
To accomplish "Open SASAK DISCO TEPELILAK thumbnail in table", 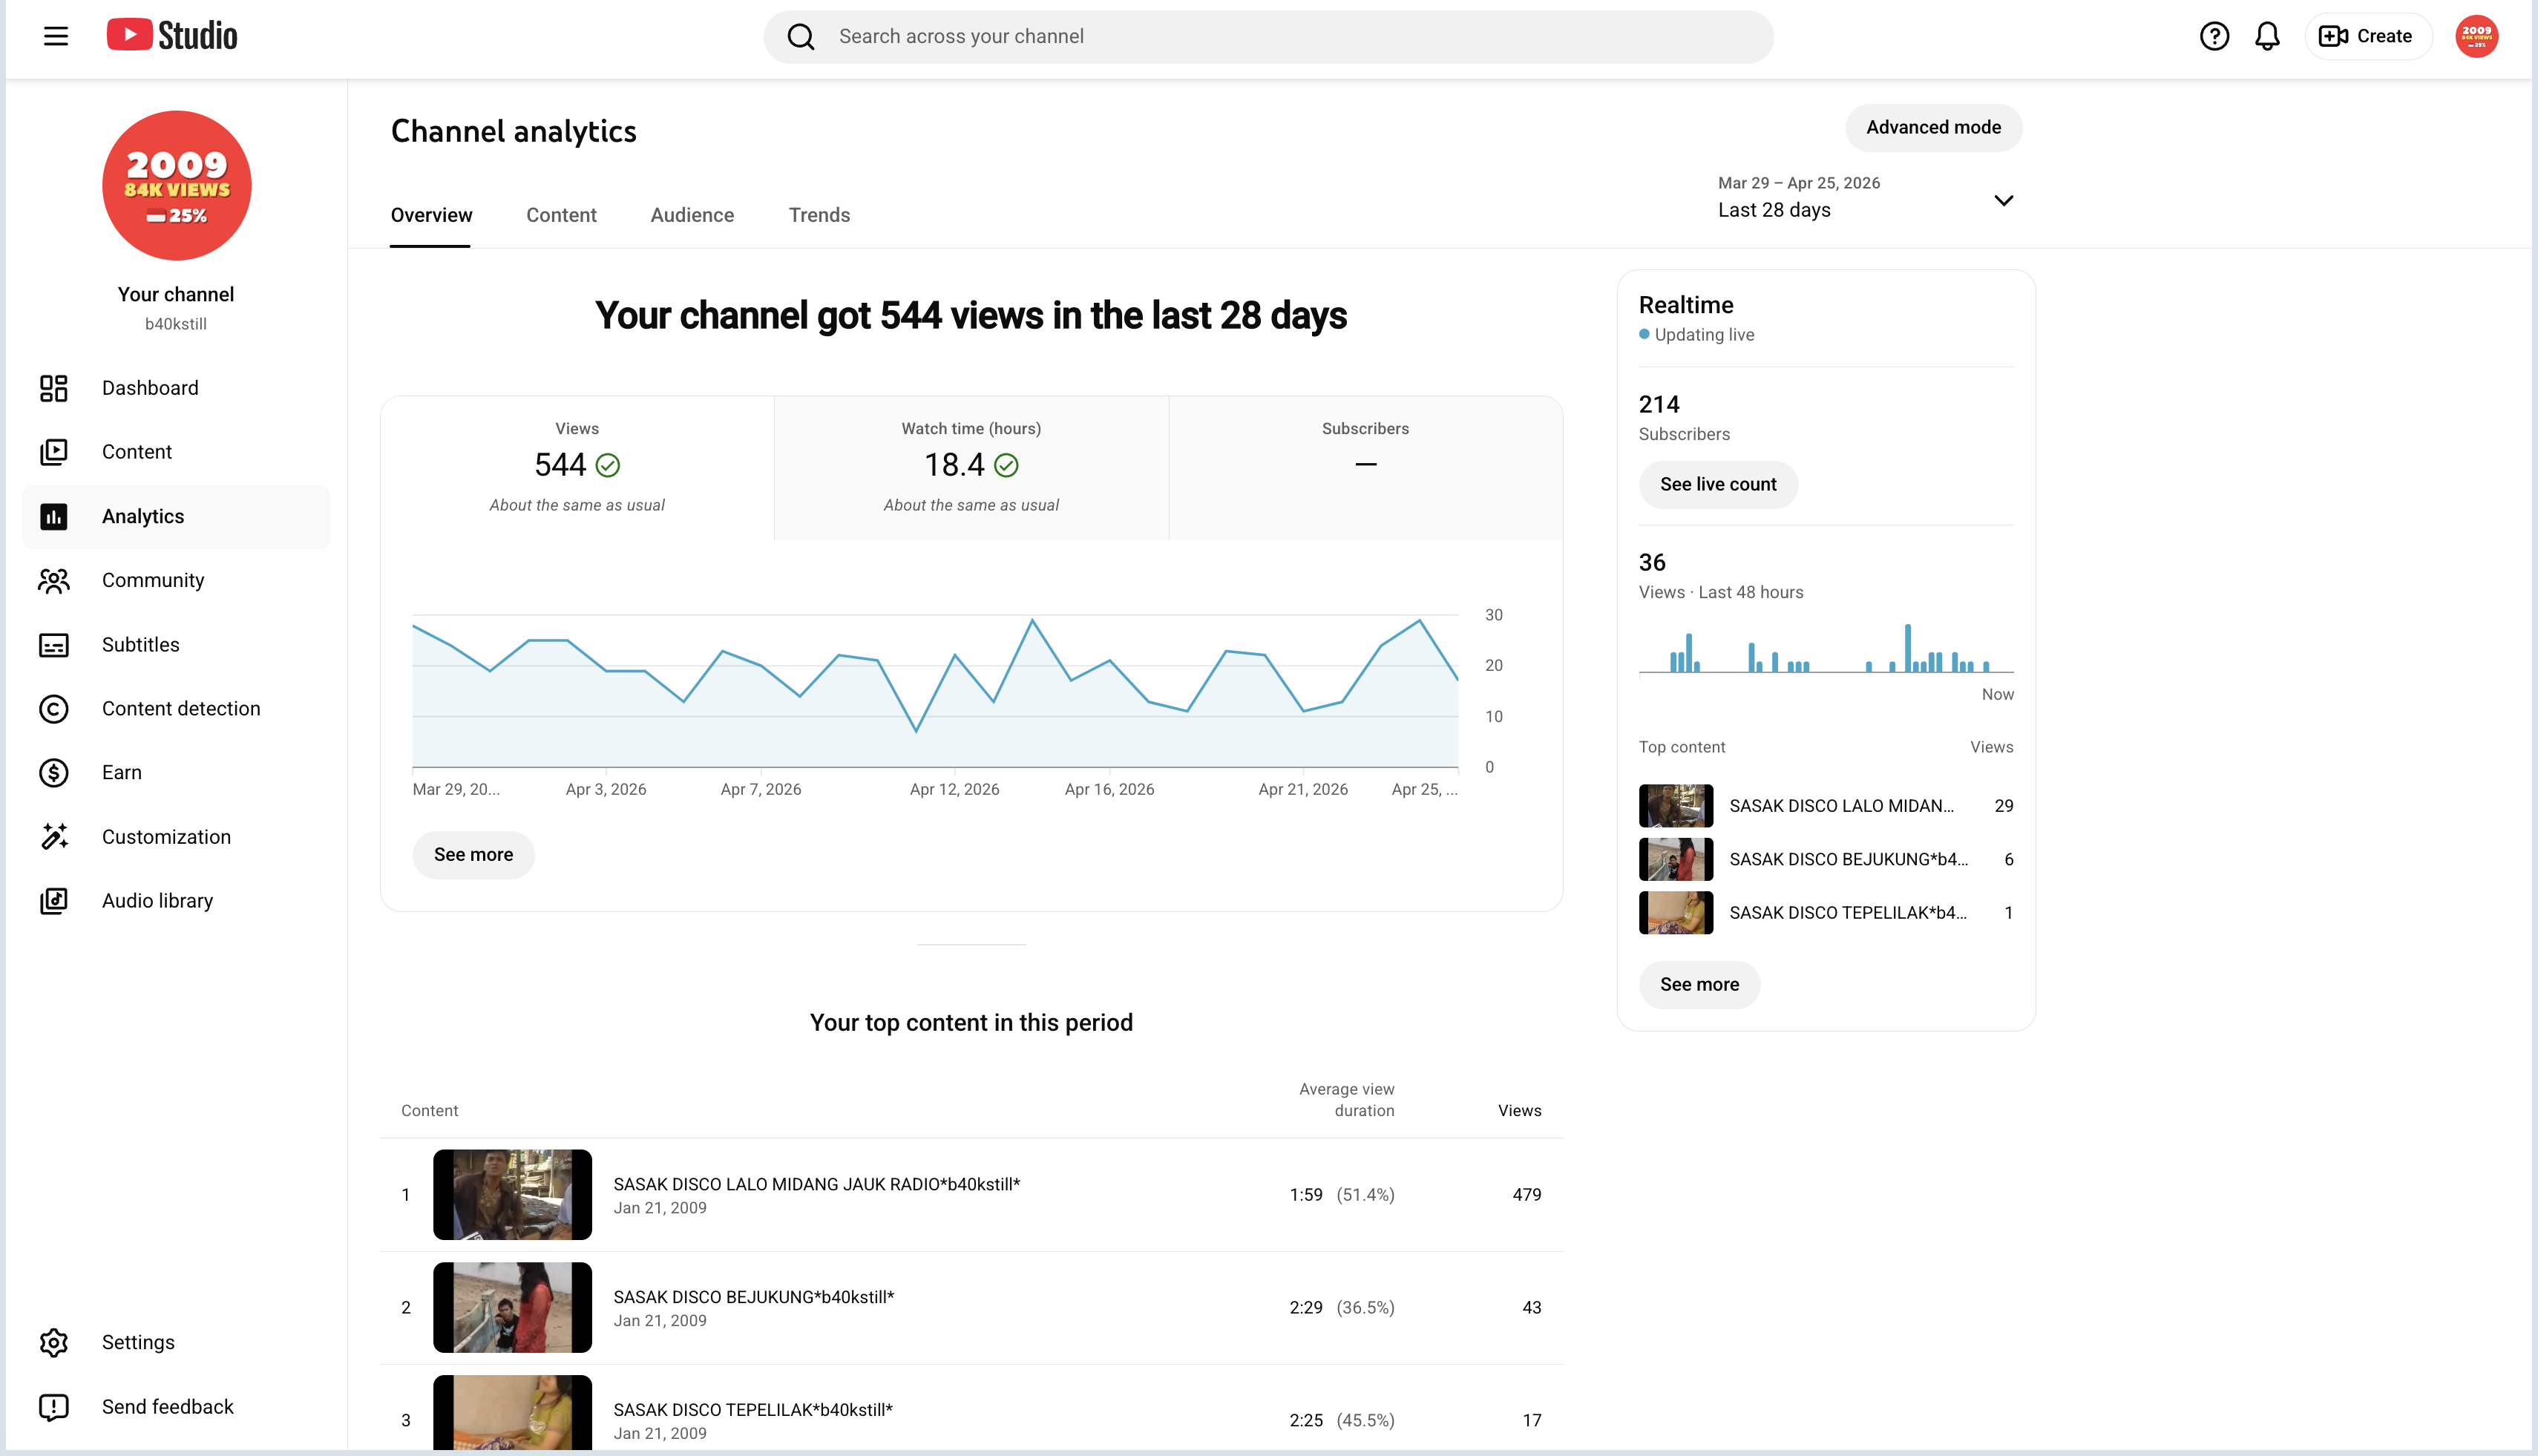I will tap(512, 1413).
